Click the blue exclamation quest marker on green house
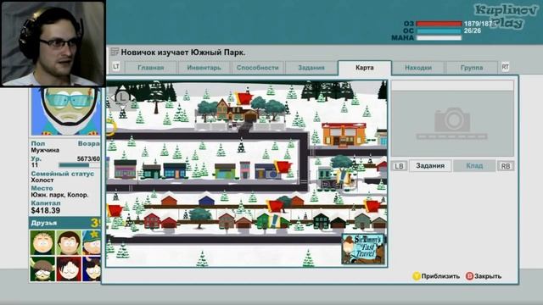Screen dimensions: 543x305 point(275,220)
